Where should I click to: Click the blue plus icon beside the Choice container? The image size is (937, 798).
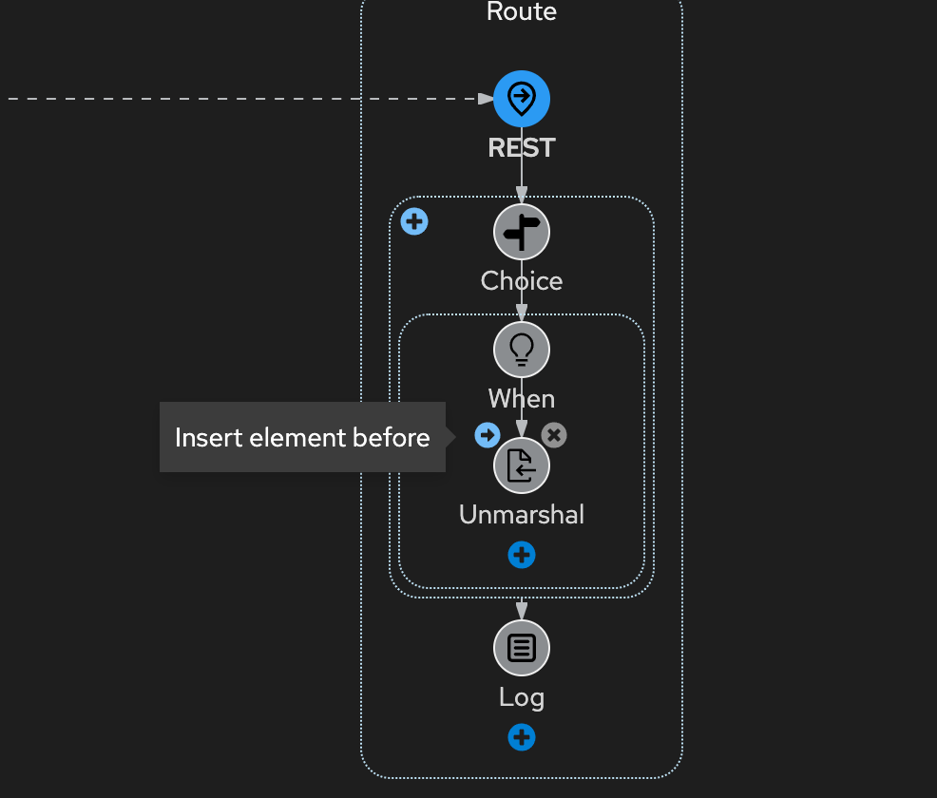pos(414,220)
